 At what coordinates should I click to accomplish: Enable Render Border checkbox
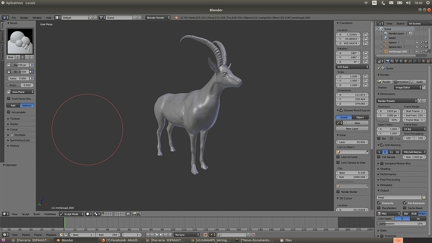(338, 192)
